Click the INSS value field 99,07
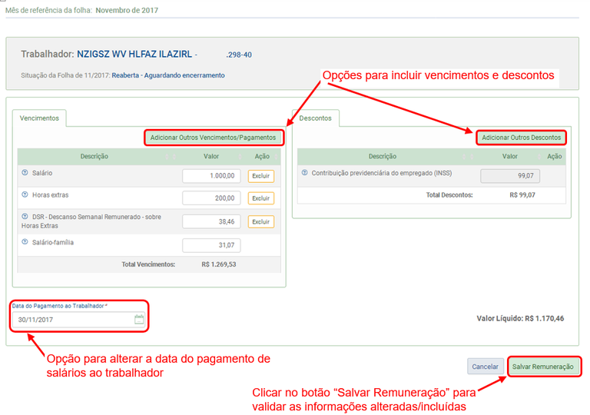Viewport: 590px width, 415px height. tap(510, 176)
